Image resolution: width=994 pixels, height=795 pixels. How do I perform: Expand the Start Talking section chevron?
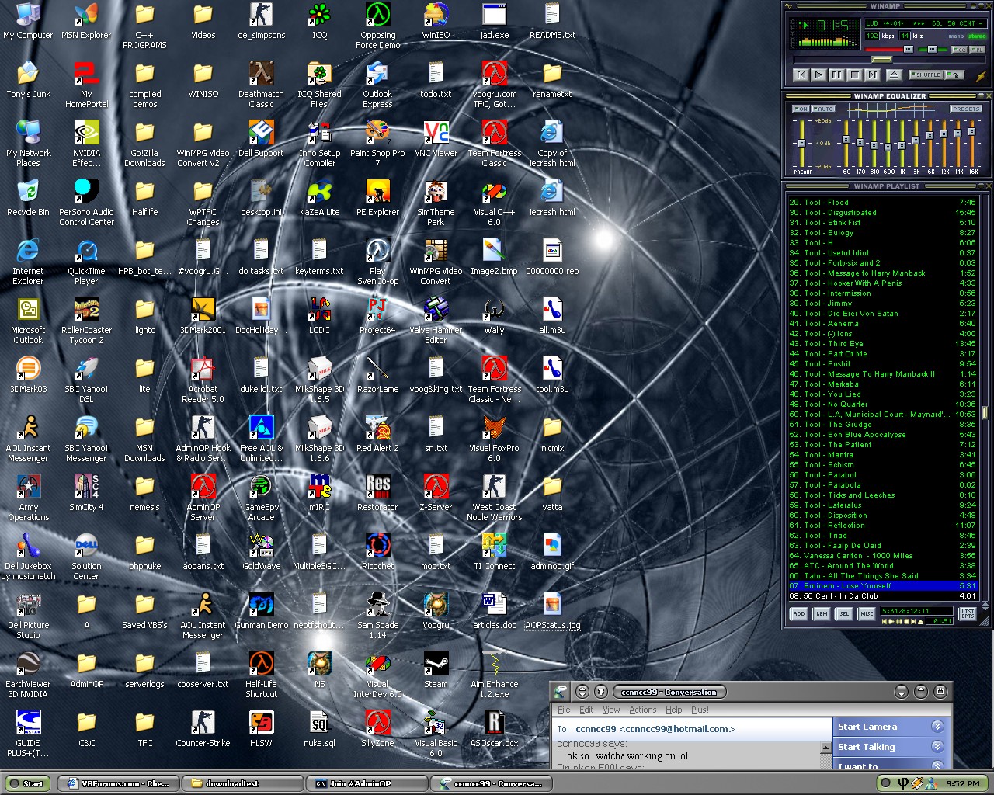(x=937, y=747)
